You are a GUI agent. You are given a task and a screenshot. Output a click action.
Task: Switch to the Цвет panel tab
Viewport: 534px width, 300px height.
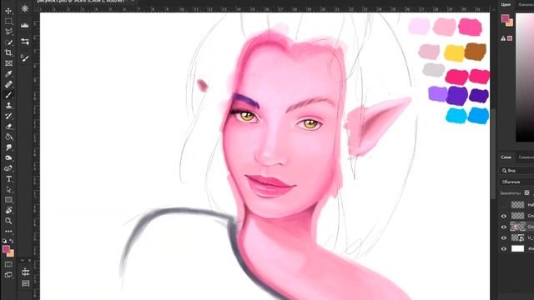pyautogui.click(x=506, y=4)
